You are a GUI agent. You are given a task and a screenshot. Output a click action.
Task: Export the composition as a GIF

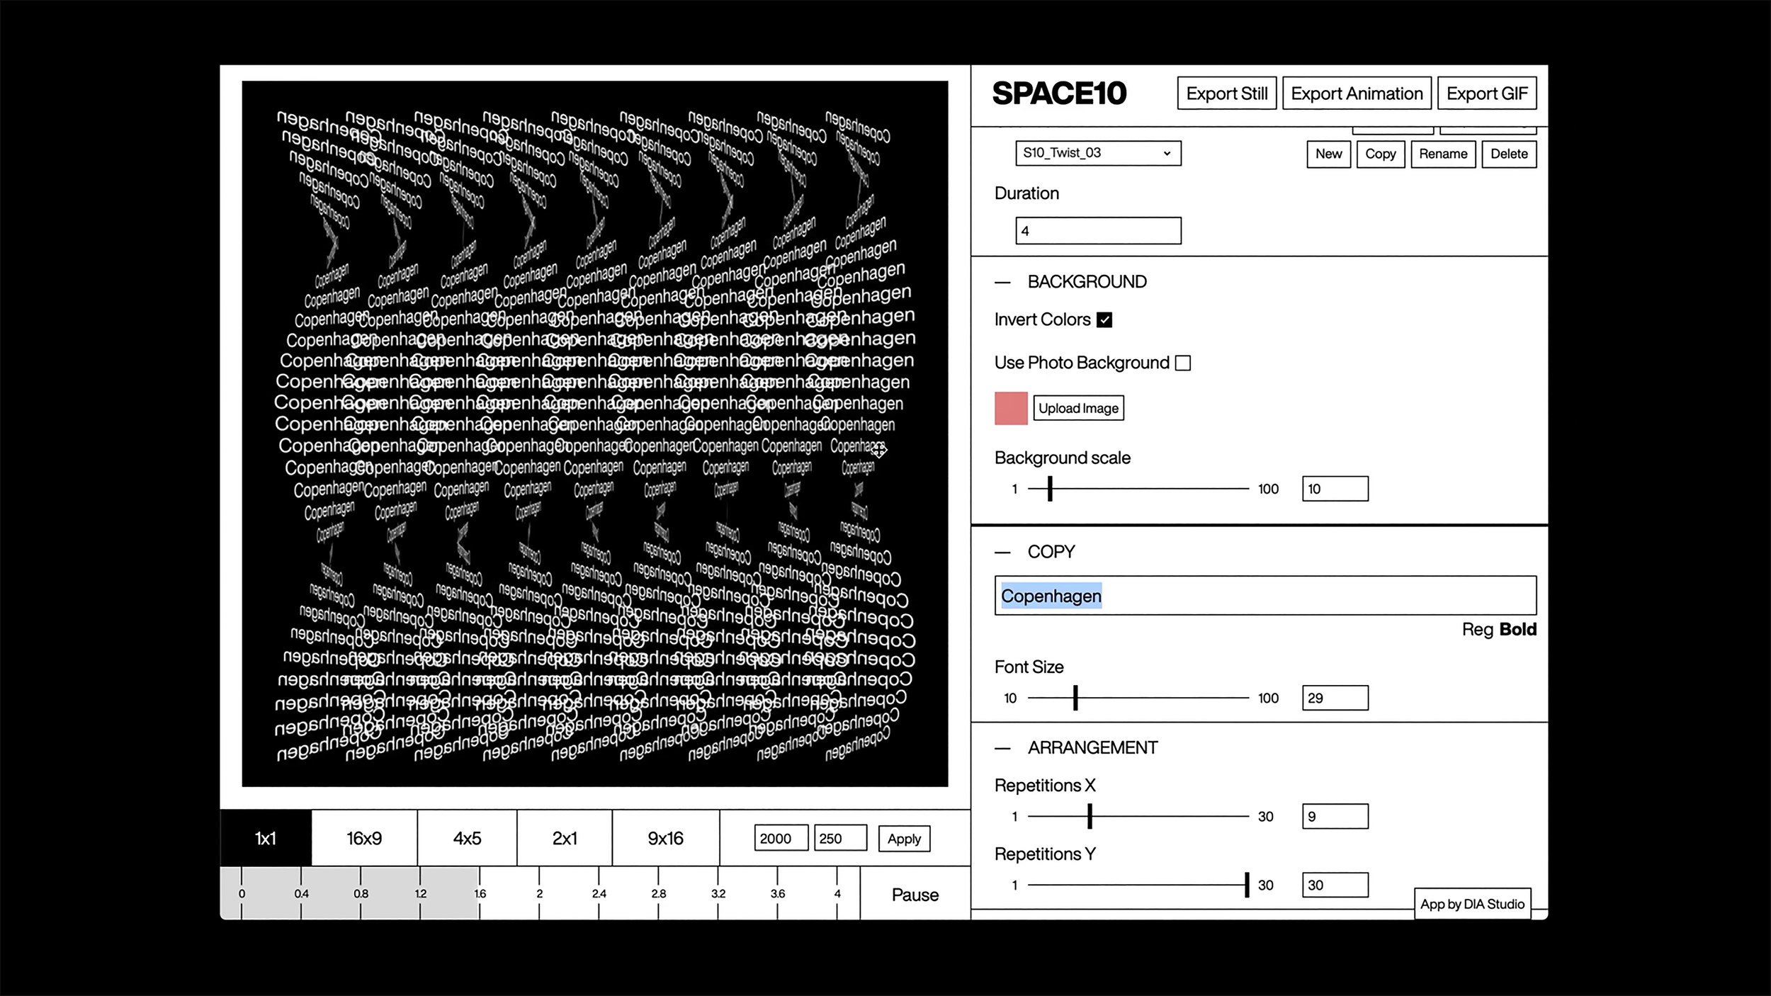1486,93
